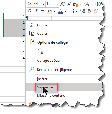112x114 pixels.
Task: Decrease font size with small A icon
Action: point(69,4)
